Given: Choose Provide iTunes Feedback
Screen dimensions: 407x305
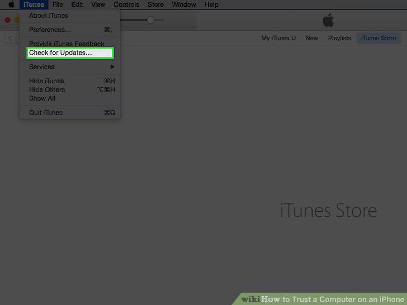Looking at the screenshot, I should [70, 44].
